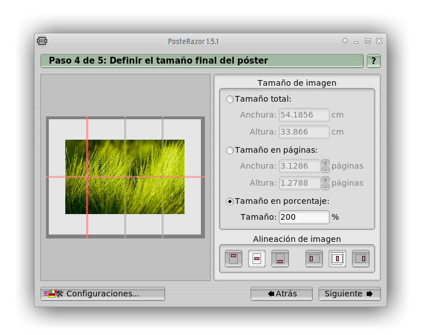Click the Anchura cm field showing 54.1856

(304, 115)
